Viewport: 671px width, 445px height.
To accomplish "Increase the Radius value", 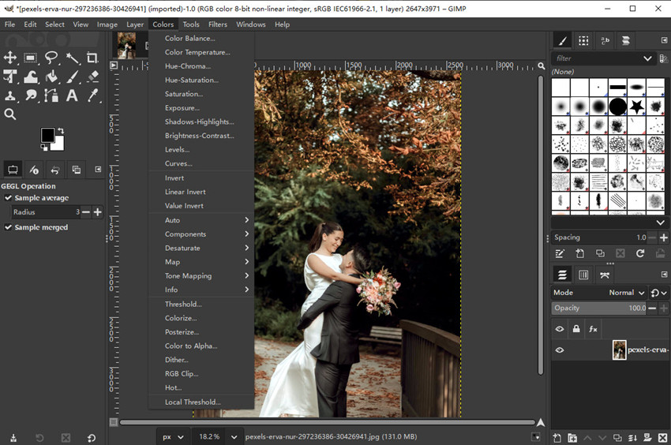I will [x=98, y=211].
